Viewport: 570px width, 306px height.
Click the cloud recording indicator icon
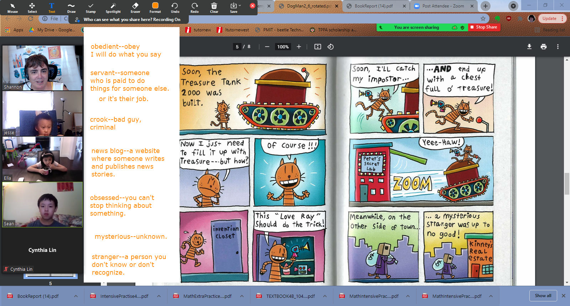(x=455, y=27)
